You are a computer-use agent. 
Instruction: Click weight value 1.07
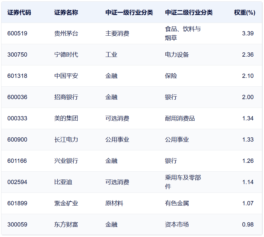coord(248,203)
